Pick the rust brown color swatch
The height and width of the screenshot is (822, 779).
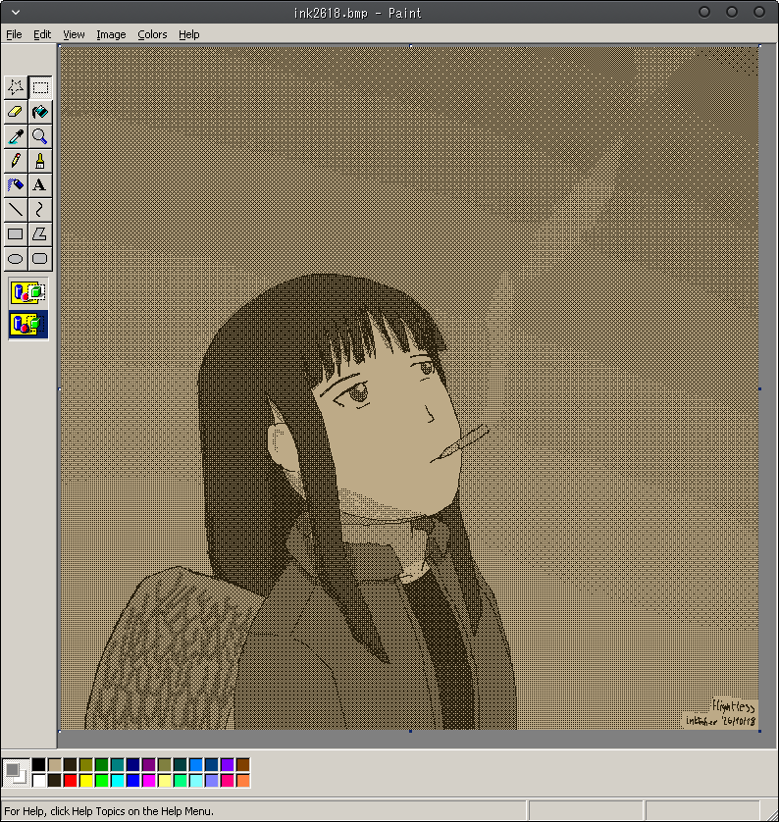click(x=243, y=765)
